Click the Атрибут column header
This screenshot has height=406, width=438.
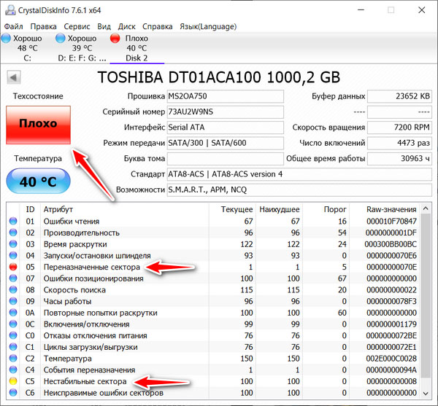point(58,209)
